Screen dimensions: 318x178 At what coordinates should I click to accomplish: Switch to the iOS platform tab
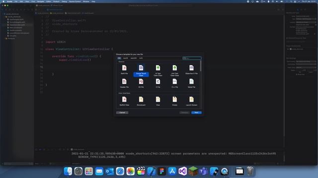pos(119,58)
